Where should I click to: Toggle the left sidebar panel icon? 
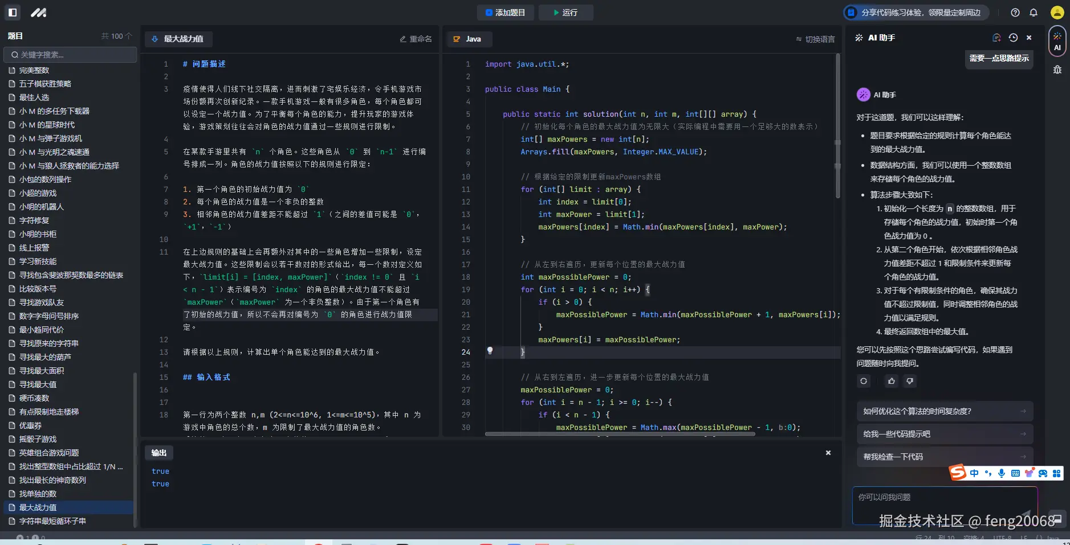(13, 13)
